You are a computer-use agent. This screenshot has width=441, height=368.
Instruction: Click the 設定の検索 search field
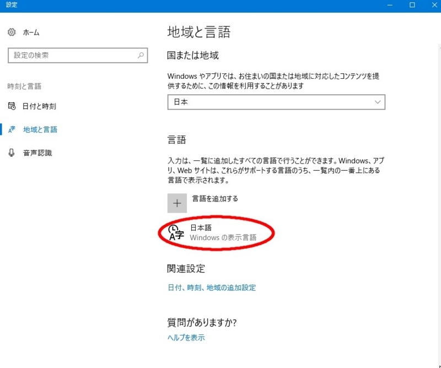pos(78,55)
